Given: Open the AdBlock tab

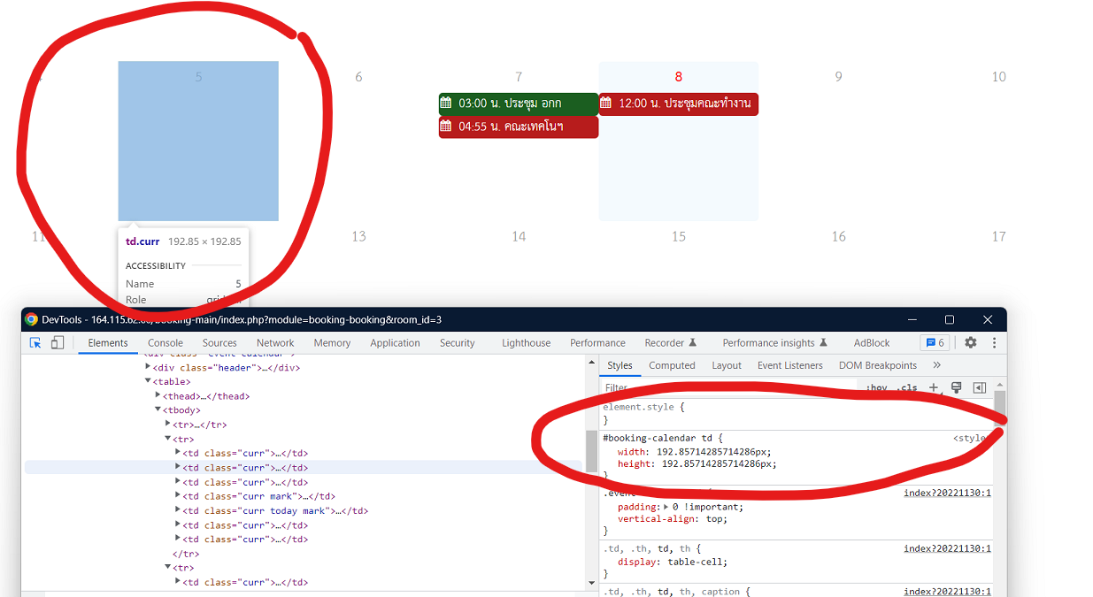Looking at the screenshot, I should [872, 343].
